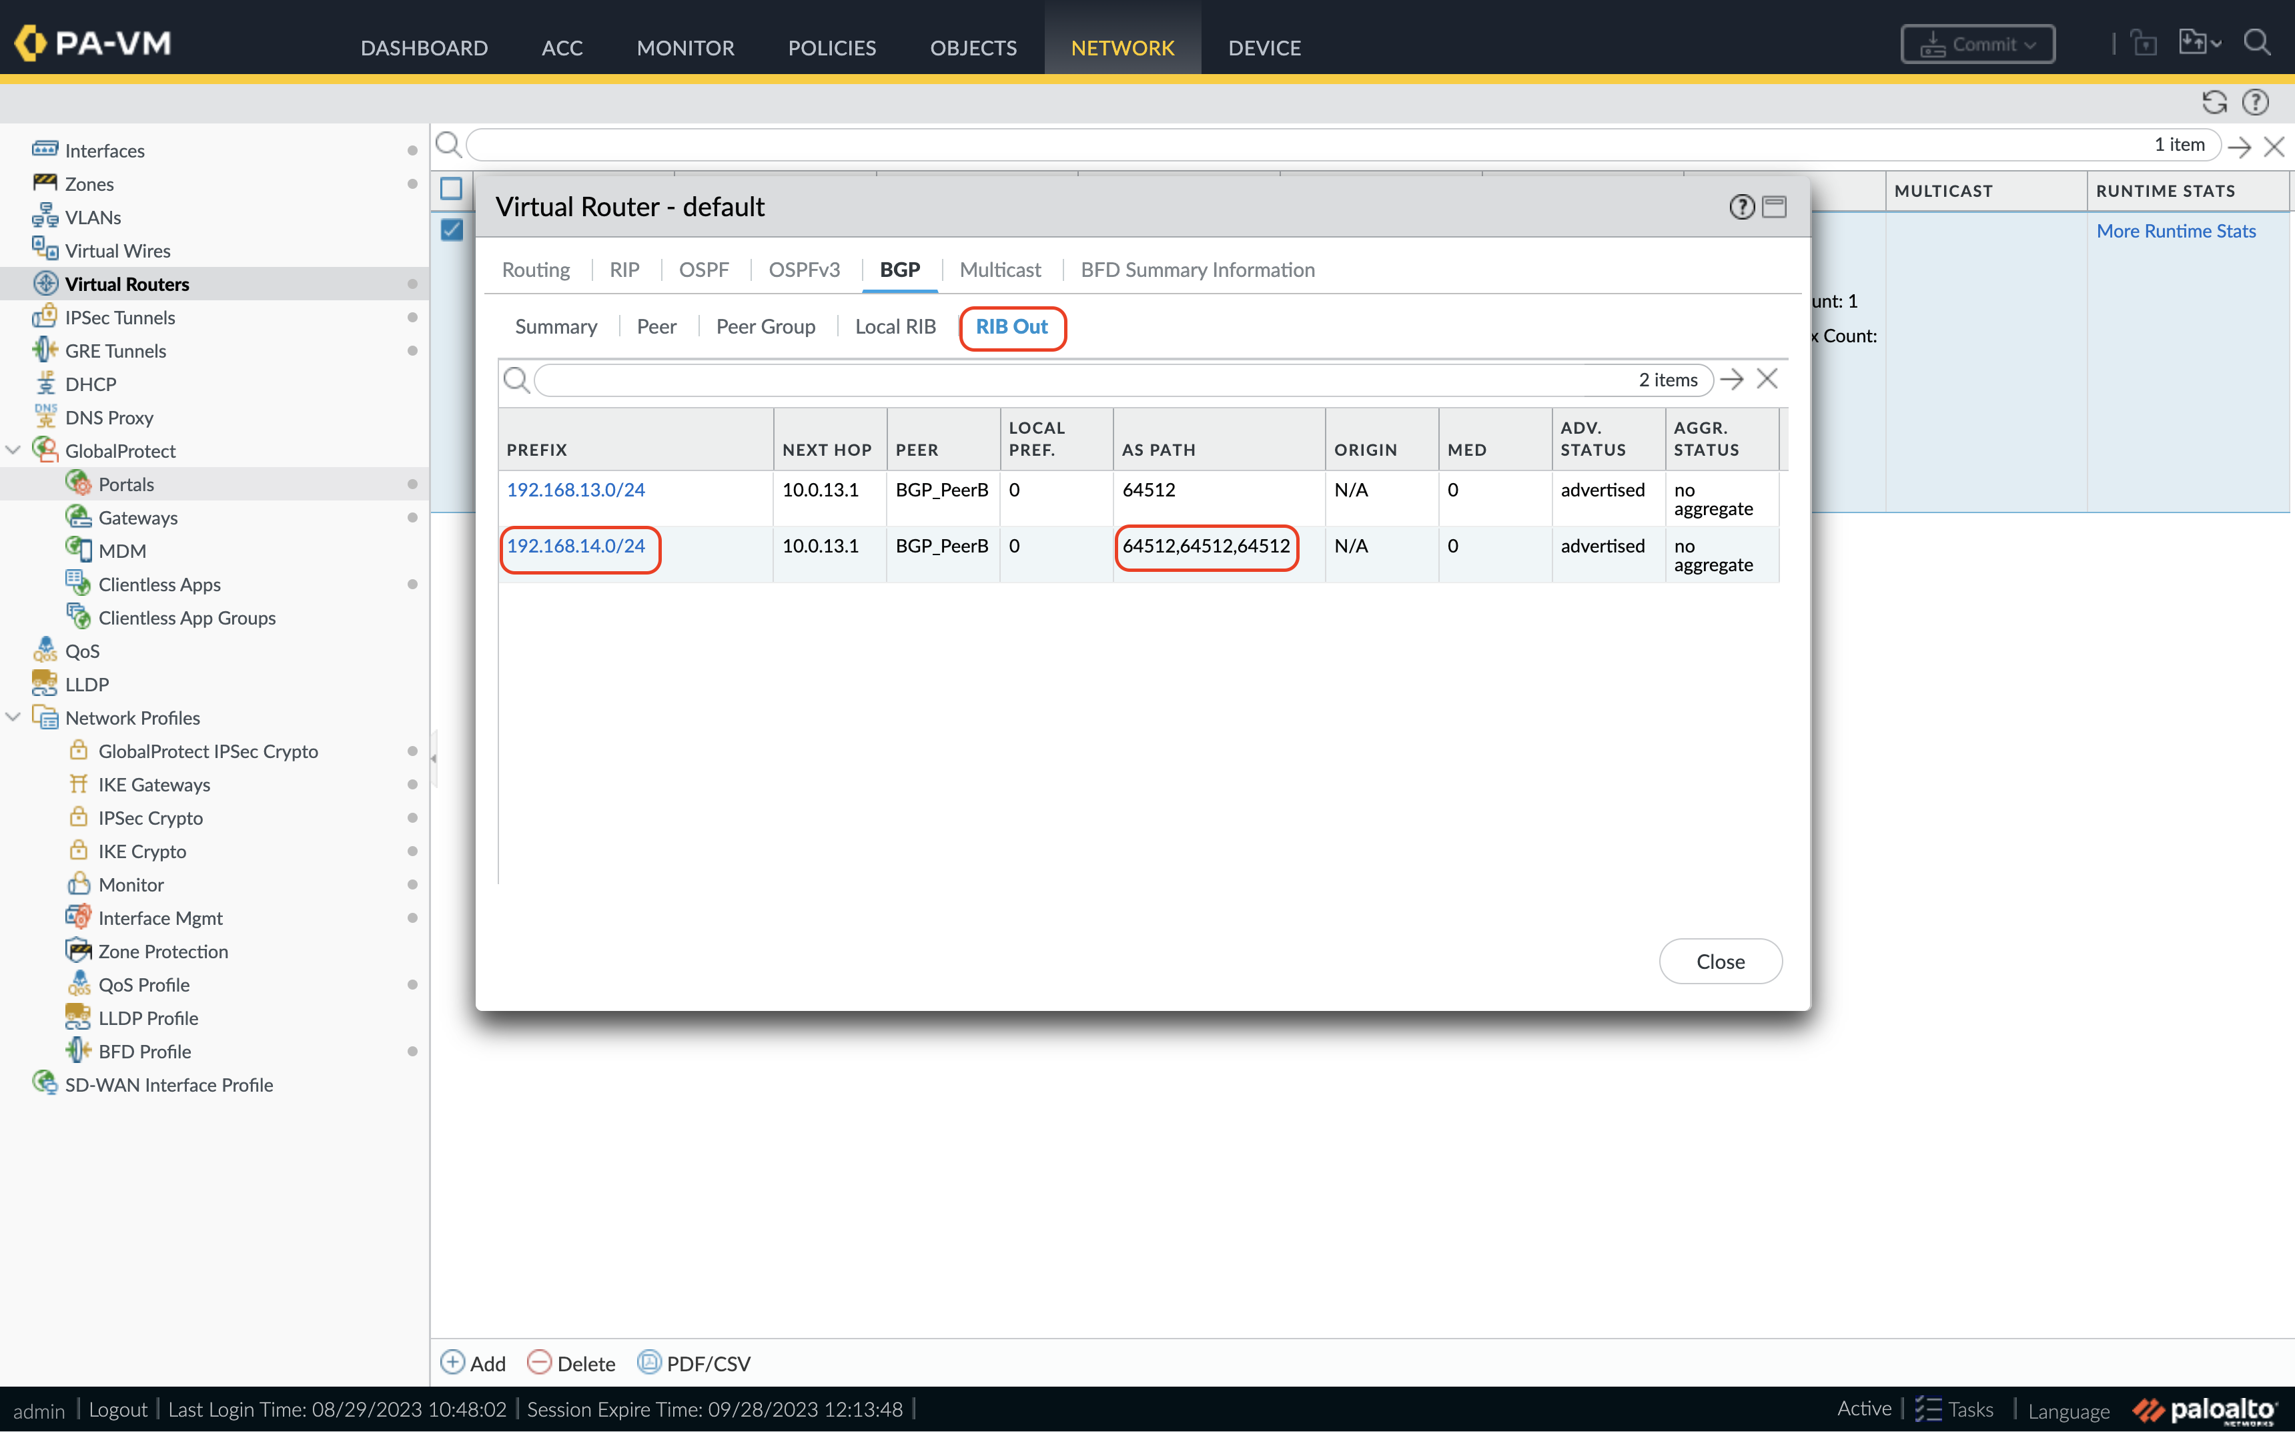
Task: Uncheck the selected virtual router row checkbox
Action: coord(452,229)
